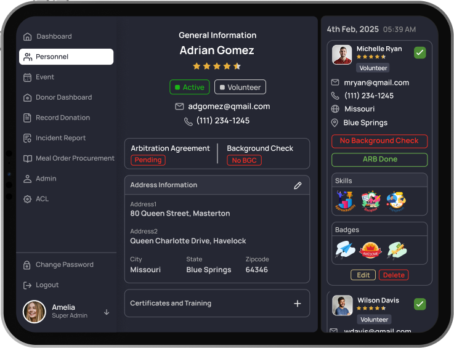Click the Volunteer tag under Adrian Gomez

tap(240, 87)
